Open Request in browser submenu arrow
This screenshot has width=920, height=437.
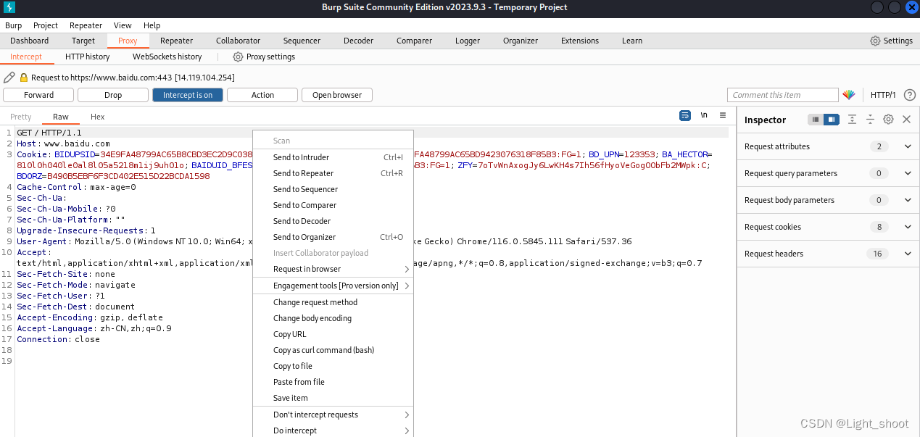(x=407, y=269)
